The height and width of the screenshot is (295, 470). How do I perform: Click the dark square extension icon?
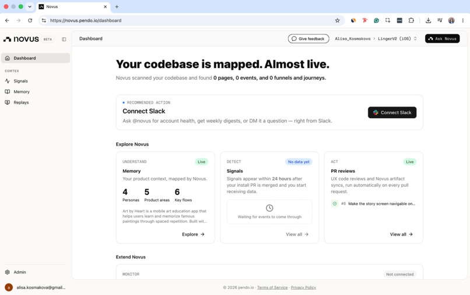[x=399, y=20]
